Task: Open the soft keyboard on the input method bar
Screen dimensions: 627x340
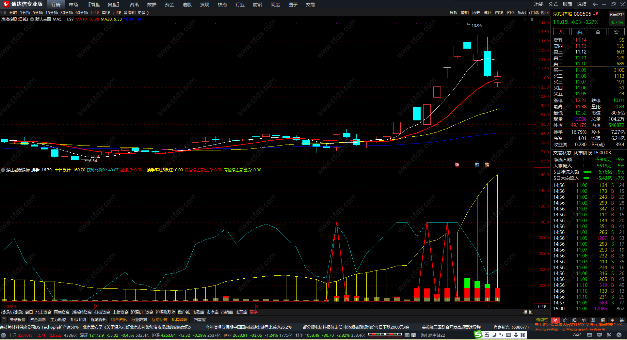Action: (x=508, y=335)
